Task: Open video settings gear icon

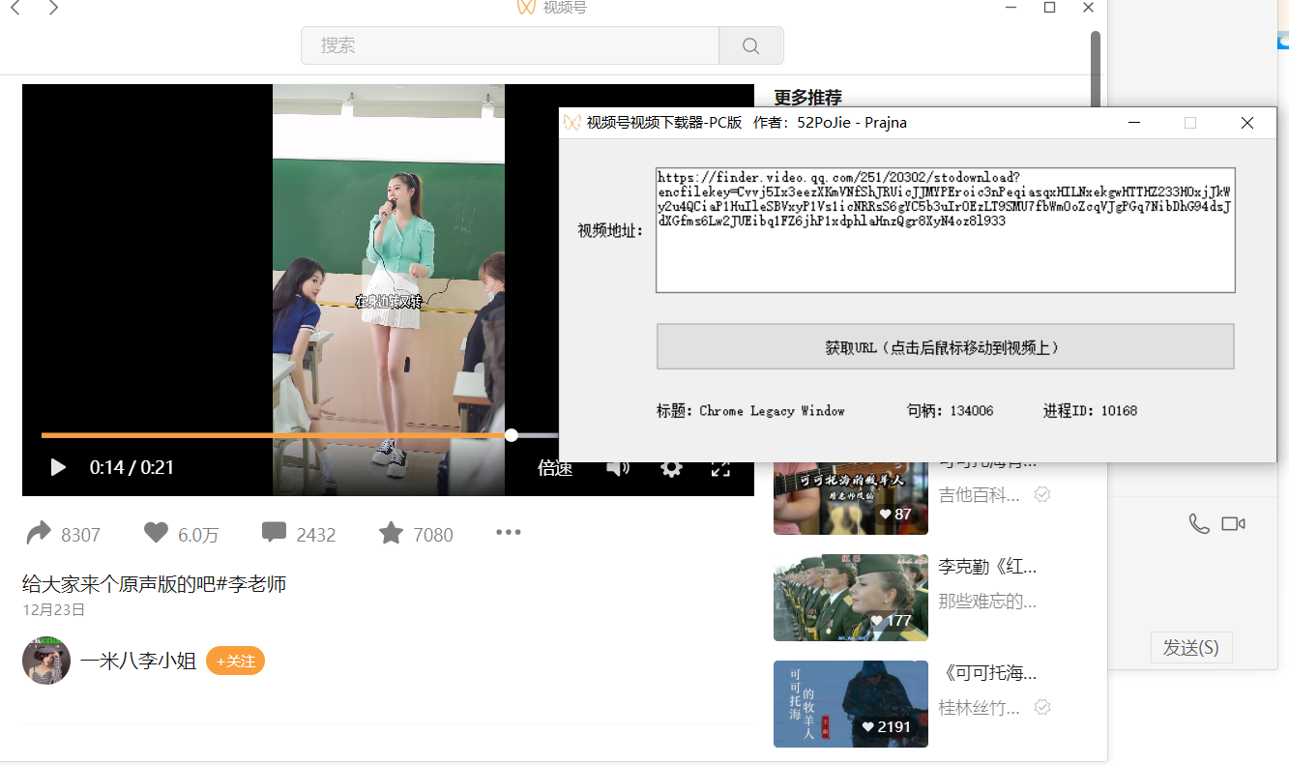Action: [x=671, y=468]
